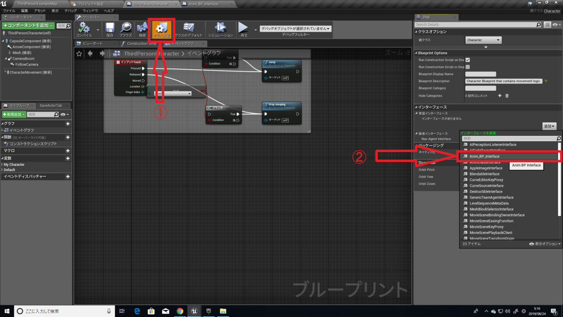Toggle Details panel visibility eye options
Screen dimensions: 563x317
(556, 24)
